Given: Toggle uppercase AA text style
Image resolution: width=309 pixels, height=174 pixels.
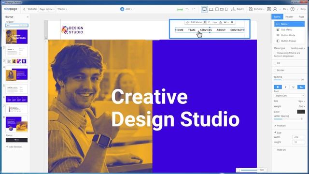Looking at the screenshot, I should pos(301,87).
